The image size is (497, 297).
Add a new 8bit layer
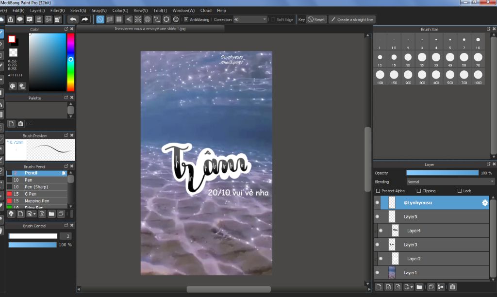389,287
